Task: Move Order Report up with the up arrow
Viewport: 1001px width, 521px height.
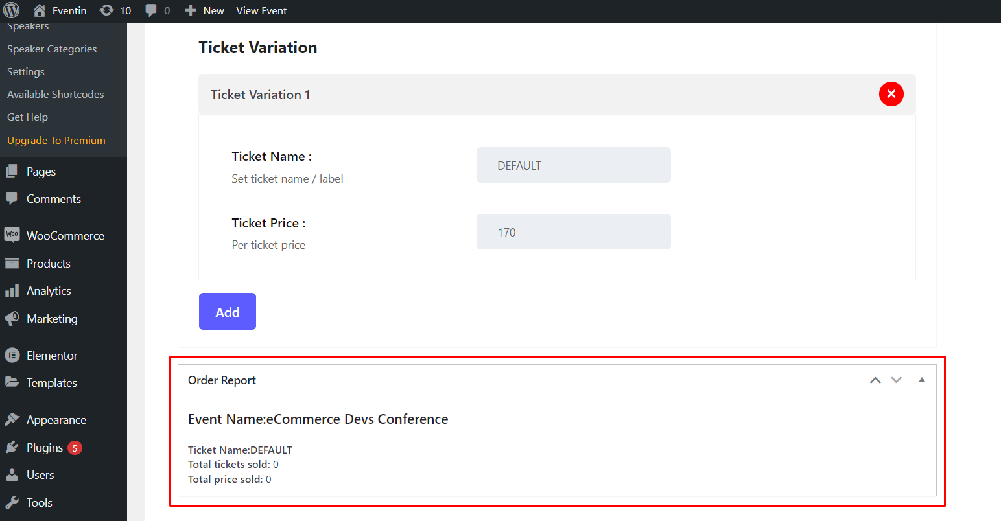Action: [875, 380]
